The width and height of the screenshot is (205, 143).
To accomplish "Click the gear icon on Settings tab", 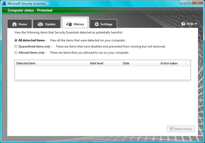I will click(x=97, y=24).
